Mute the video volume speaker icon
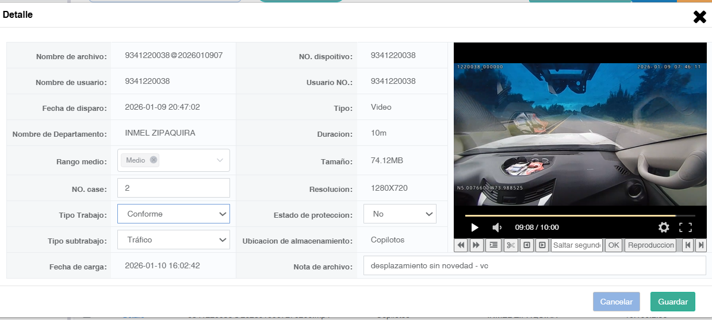712x320 pixels. 497,228
